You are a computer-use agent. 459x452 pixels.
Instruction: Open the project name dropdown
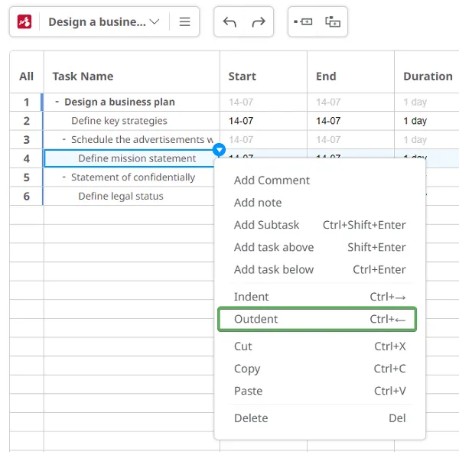coord(103,22)
